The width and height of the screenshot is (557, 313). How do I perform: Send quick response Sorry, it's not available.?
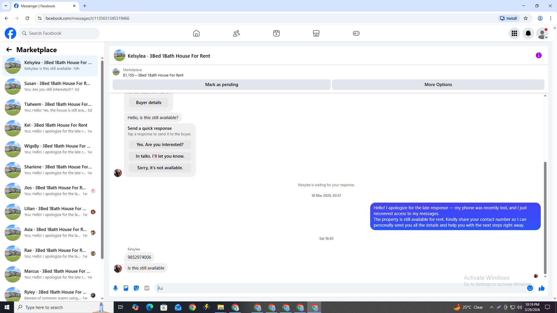click(x=160, y=168)
